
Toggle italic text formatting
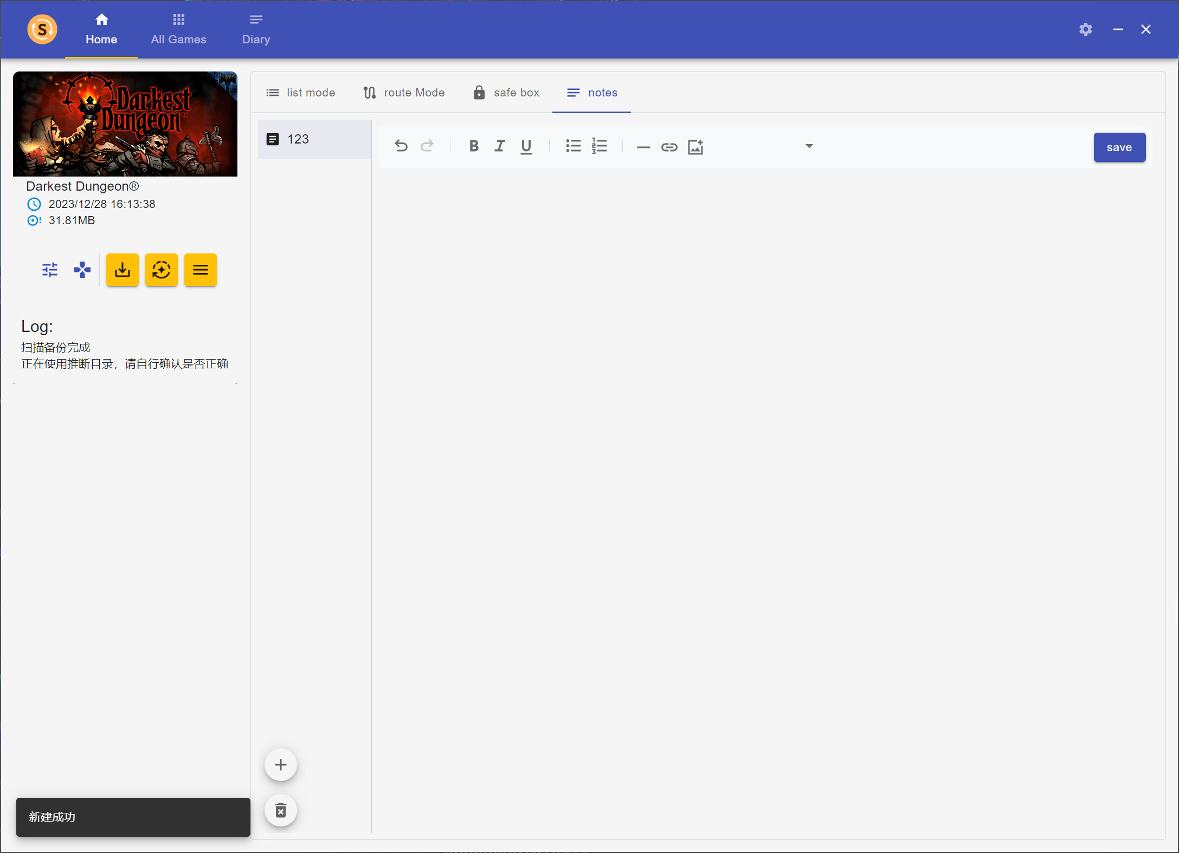pos(499,146)
